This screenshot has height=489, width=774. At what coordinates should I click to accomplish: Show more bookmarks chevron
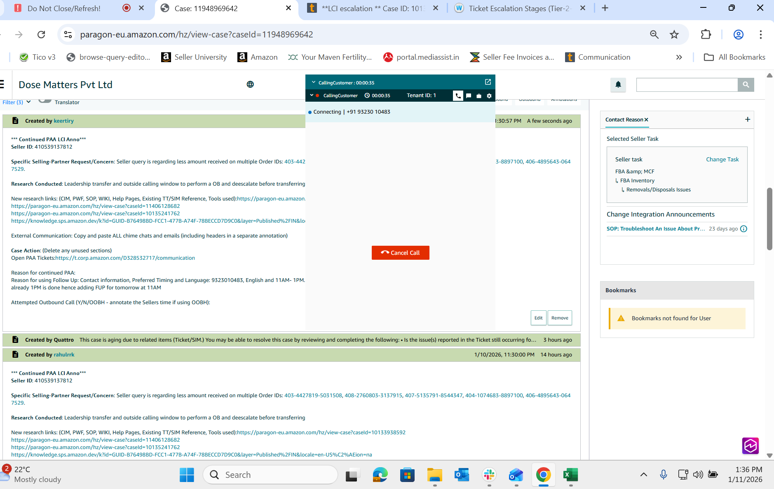679,57
